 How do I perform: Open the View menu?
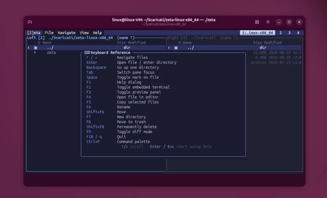(84, 33)
